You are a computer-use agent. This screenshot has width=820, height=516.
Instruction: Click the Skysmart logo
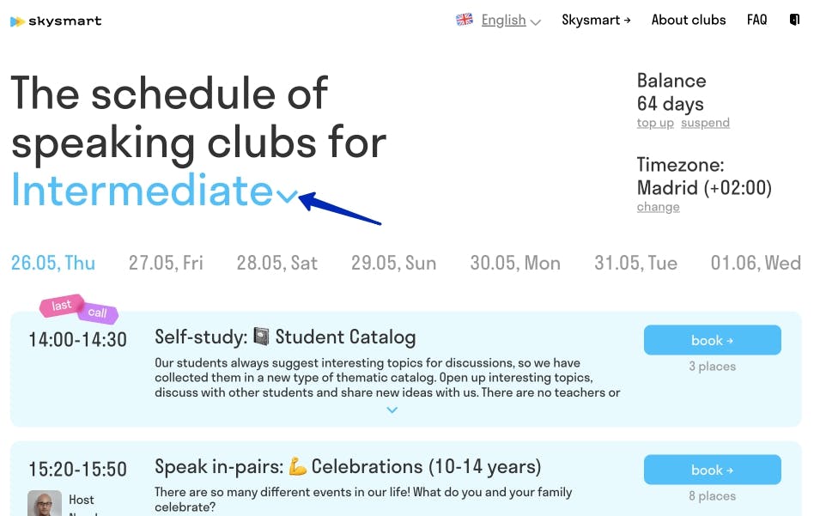(x=56, y=21)
